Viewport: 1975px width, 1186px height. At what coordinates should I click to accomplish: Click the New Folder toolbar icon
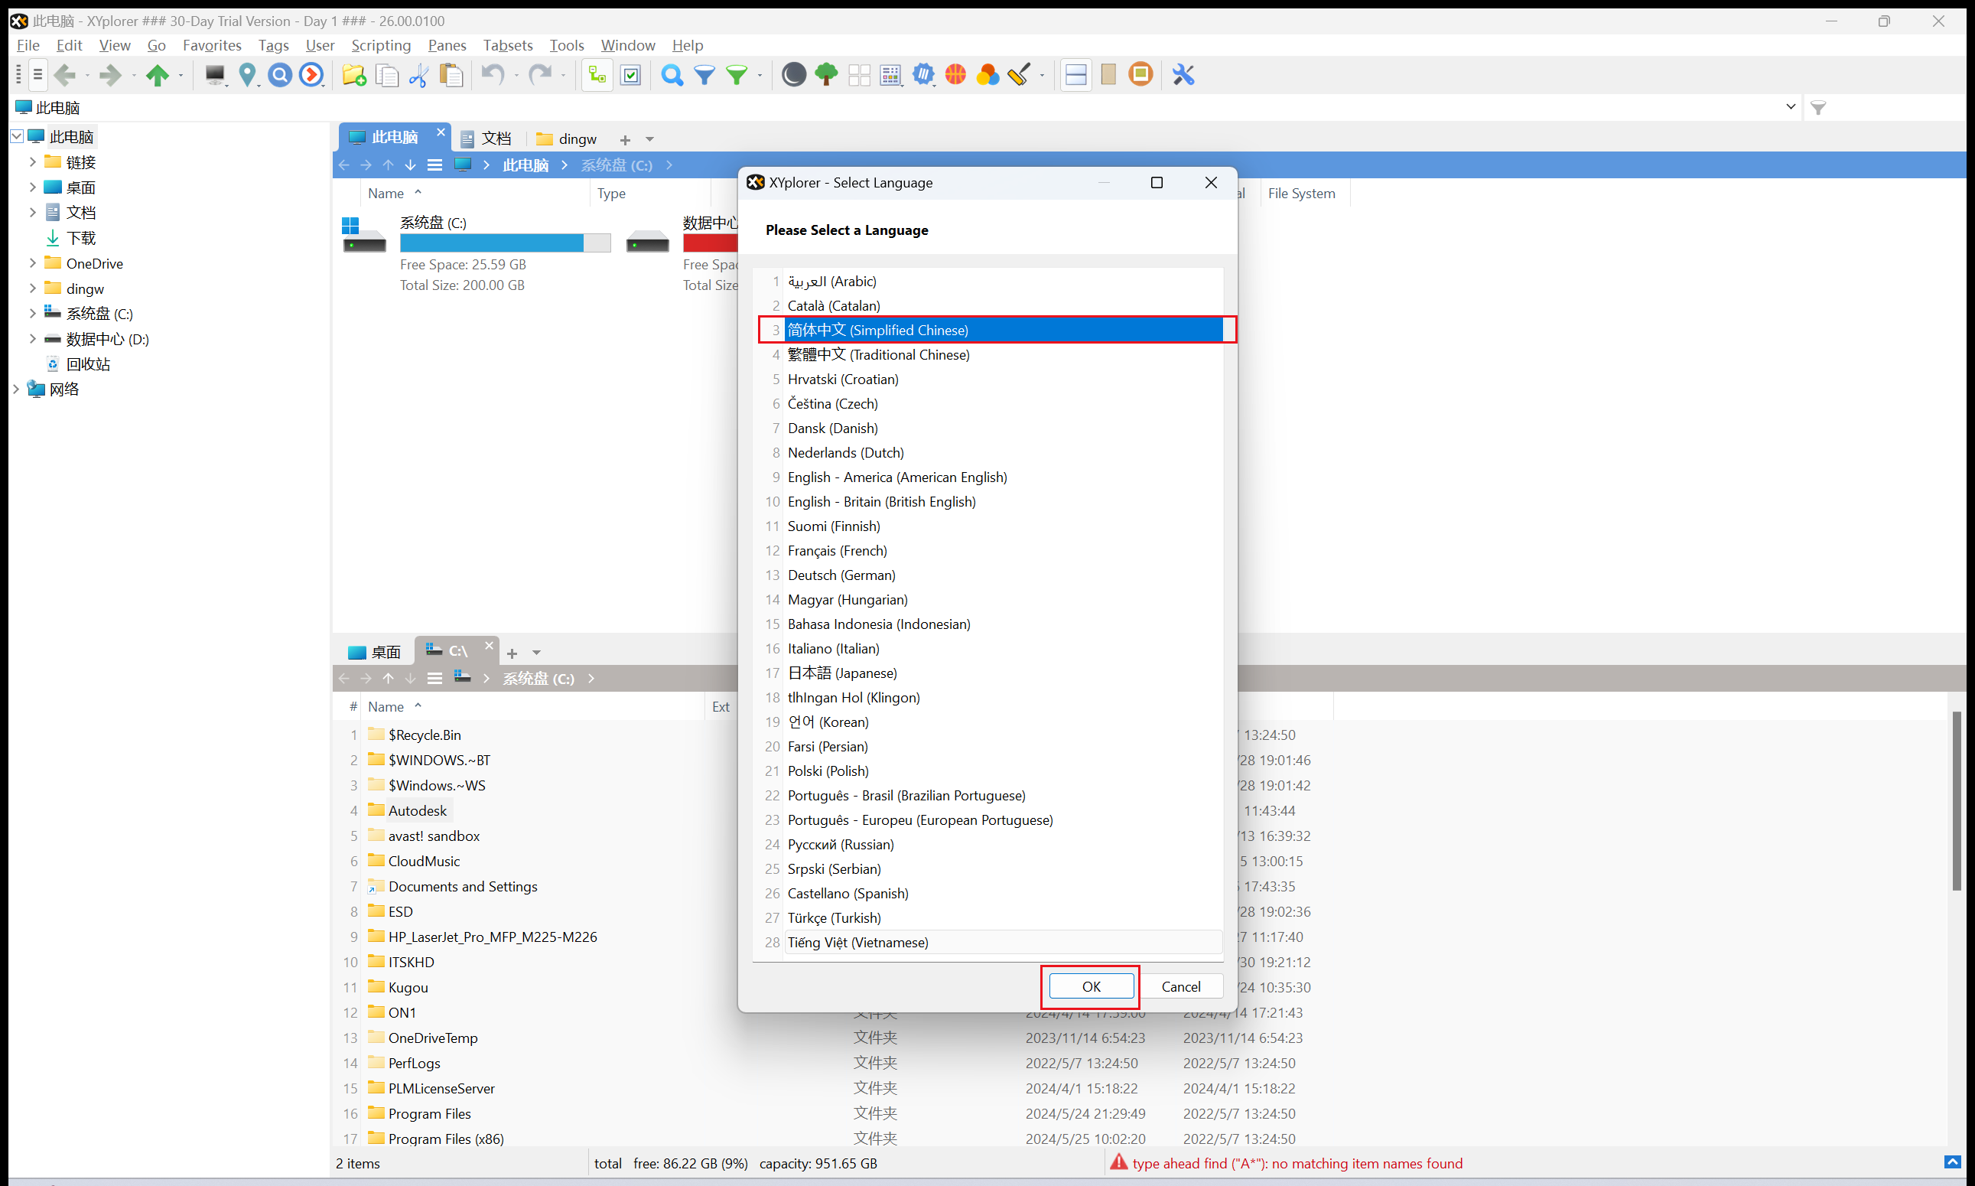tap(353, 75)
